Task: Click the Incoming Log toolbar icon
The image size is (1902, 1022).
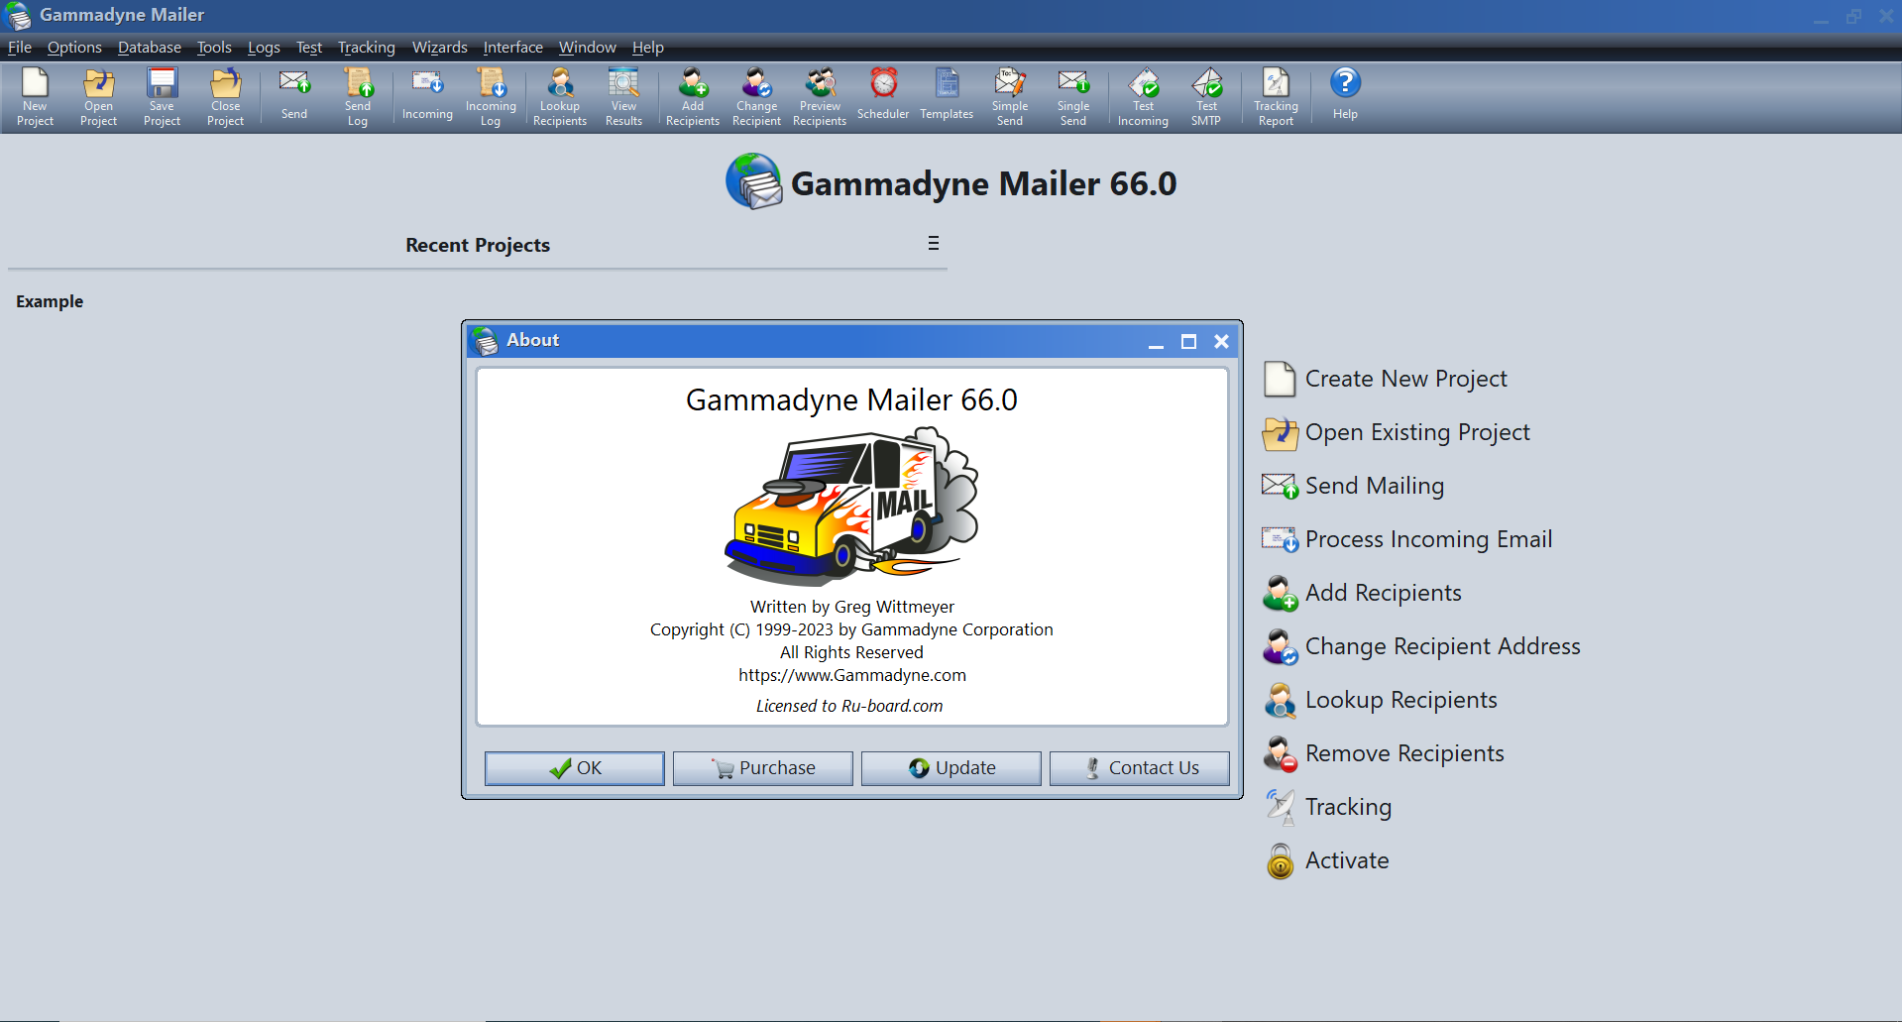Action: (x=491, y=96)
